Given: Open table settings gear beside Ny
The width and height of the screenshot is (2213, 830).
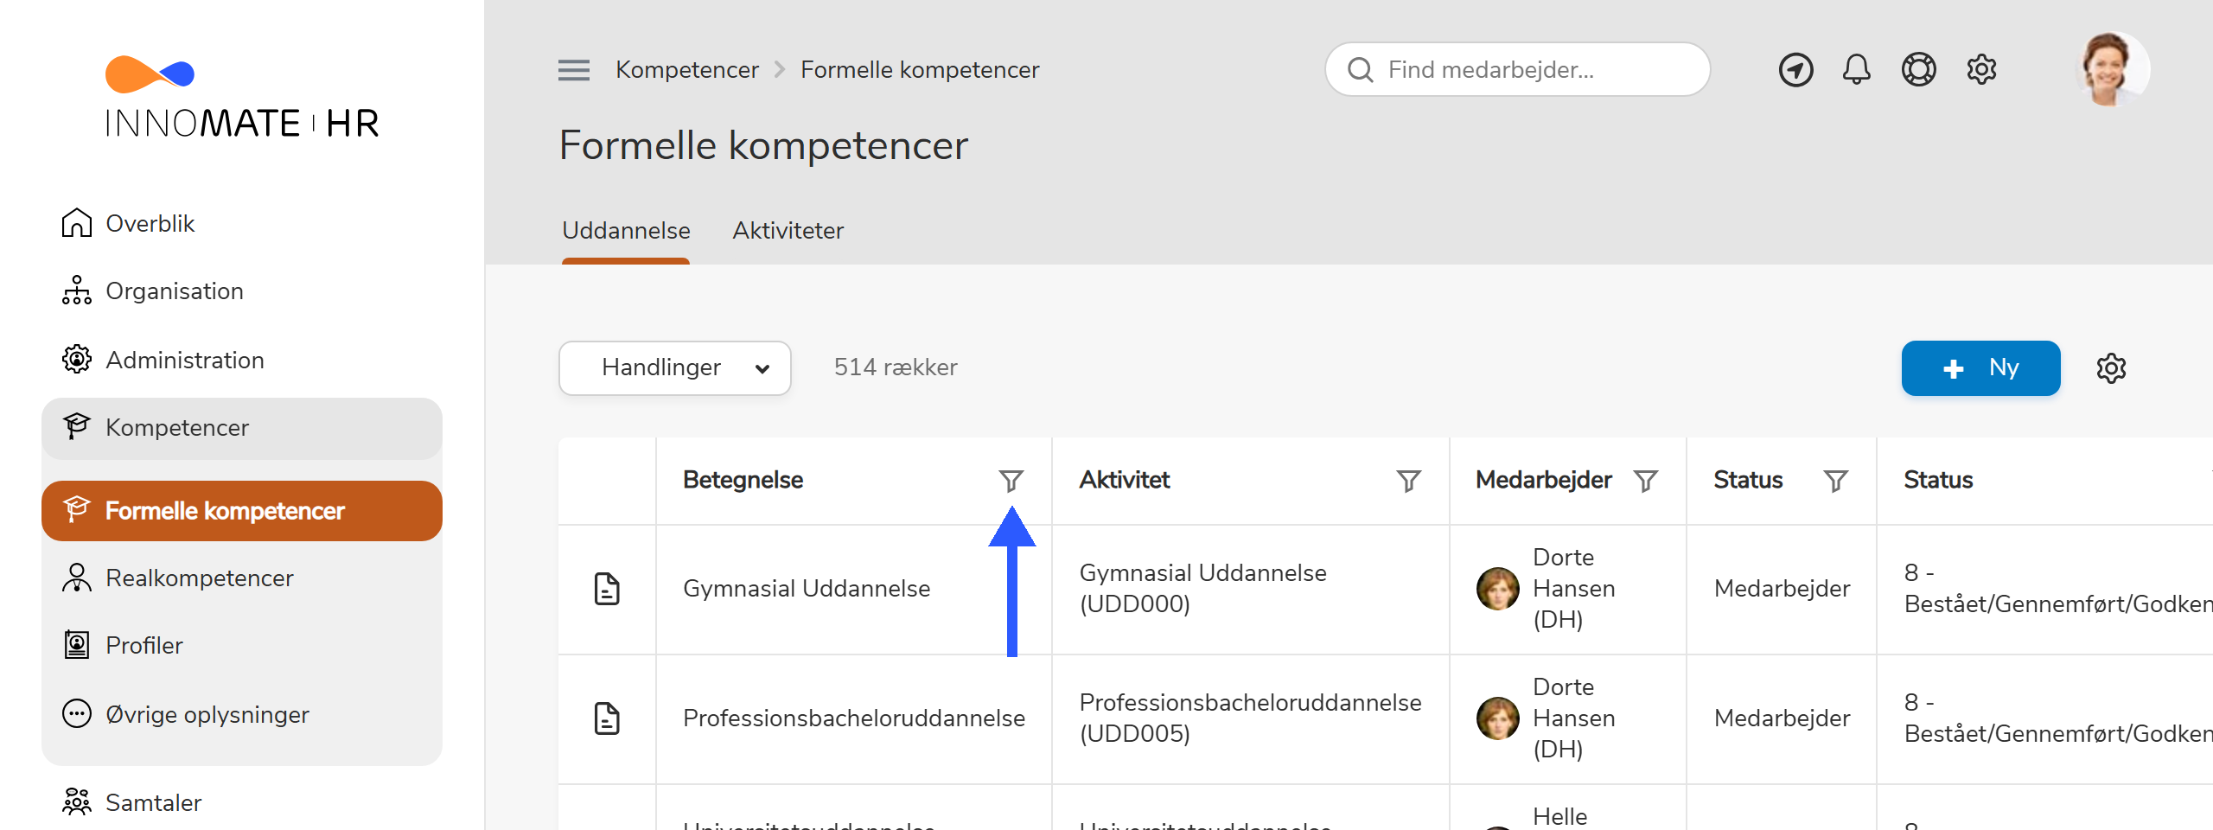Looking at the screenshot, I should (2111, 368).
